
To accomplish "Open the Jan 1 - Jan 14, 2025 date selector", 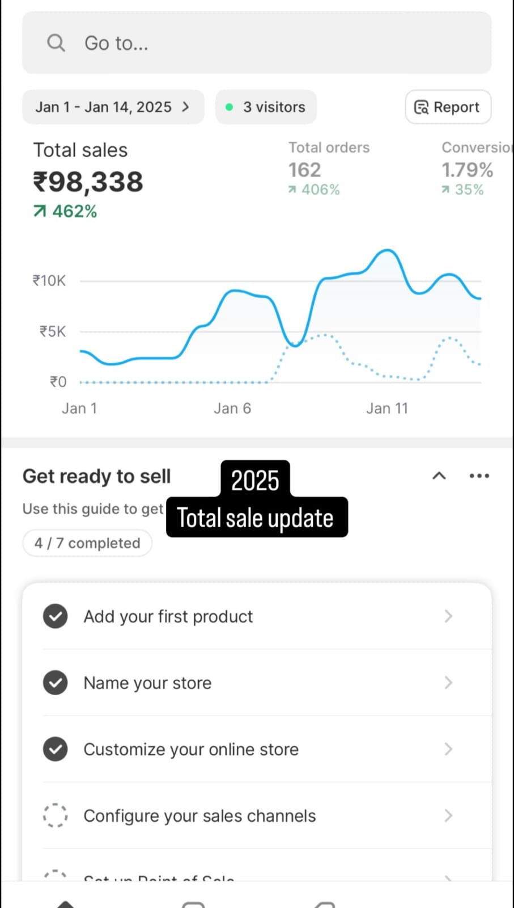I will [113, 107].
